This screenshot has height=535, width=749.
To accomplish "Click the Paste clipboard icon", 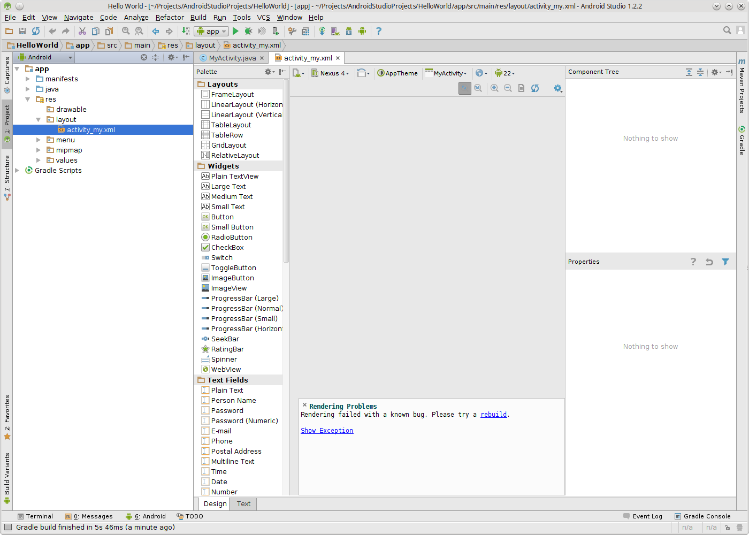I will pos(109,31).
